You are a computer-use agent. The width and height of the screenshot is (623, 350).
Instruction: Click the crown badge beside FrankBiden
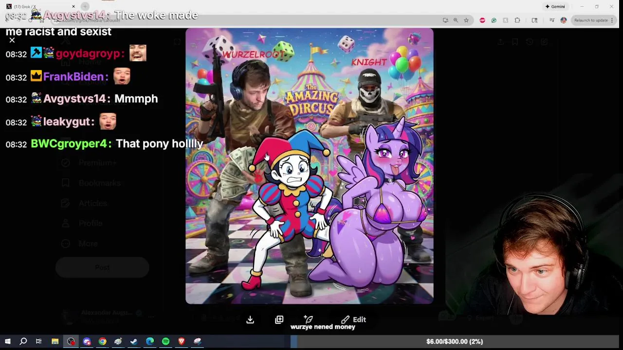point(36,76)
